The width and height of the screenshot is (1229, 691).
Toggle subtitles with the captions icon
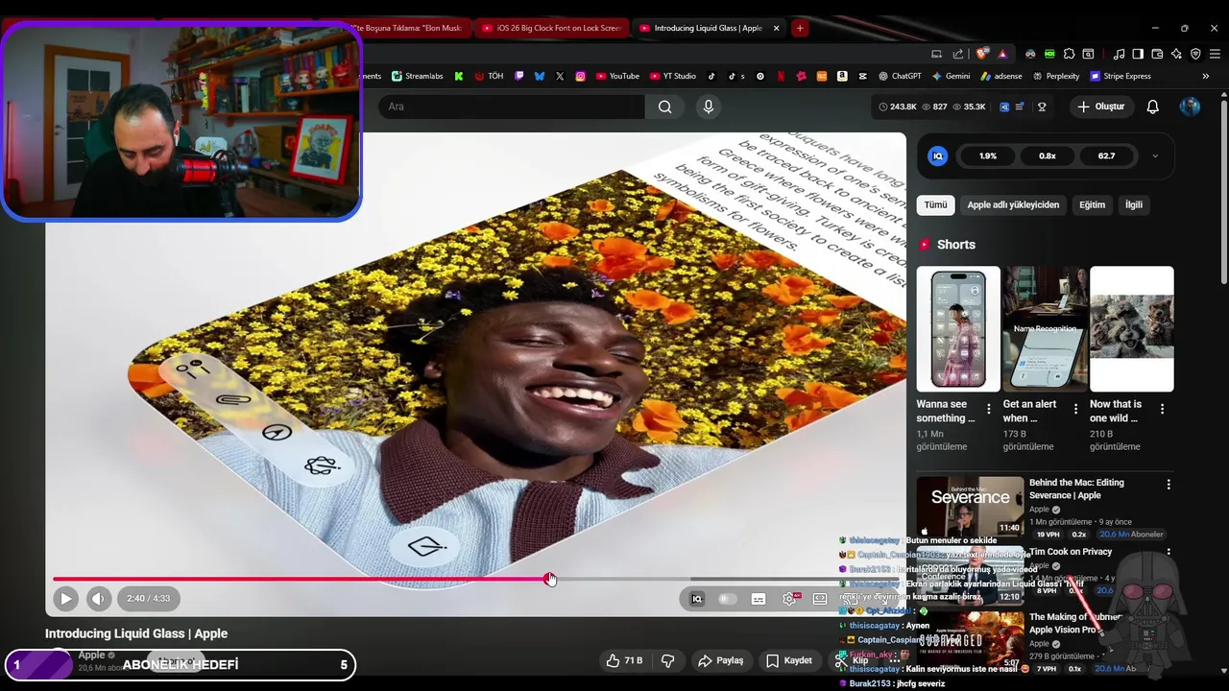[759, 599]
